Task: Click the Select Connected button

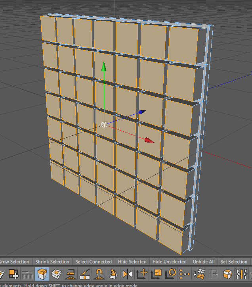Action: [x=94, y=262]
